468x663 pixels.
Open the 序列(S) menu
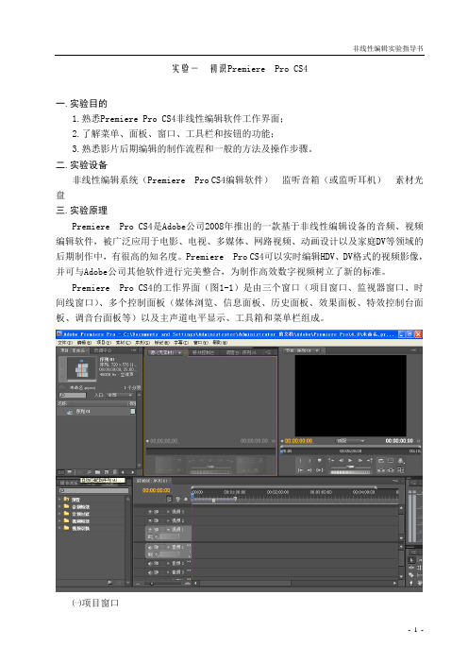142,342
